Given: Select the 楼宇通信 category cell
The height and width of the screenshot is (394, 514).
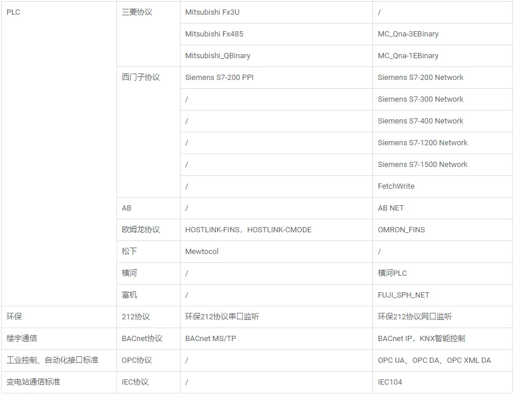Looking at the screenshot, I should point(59,339).
